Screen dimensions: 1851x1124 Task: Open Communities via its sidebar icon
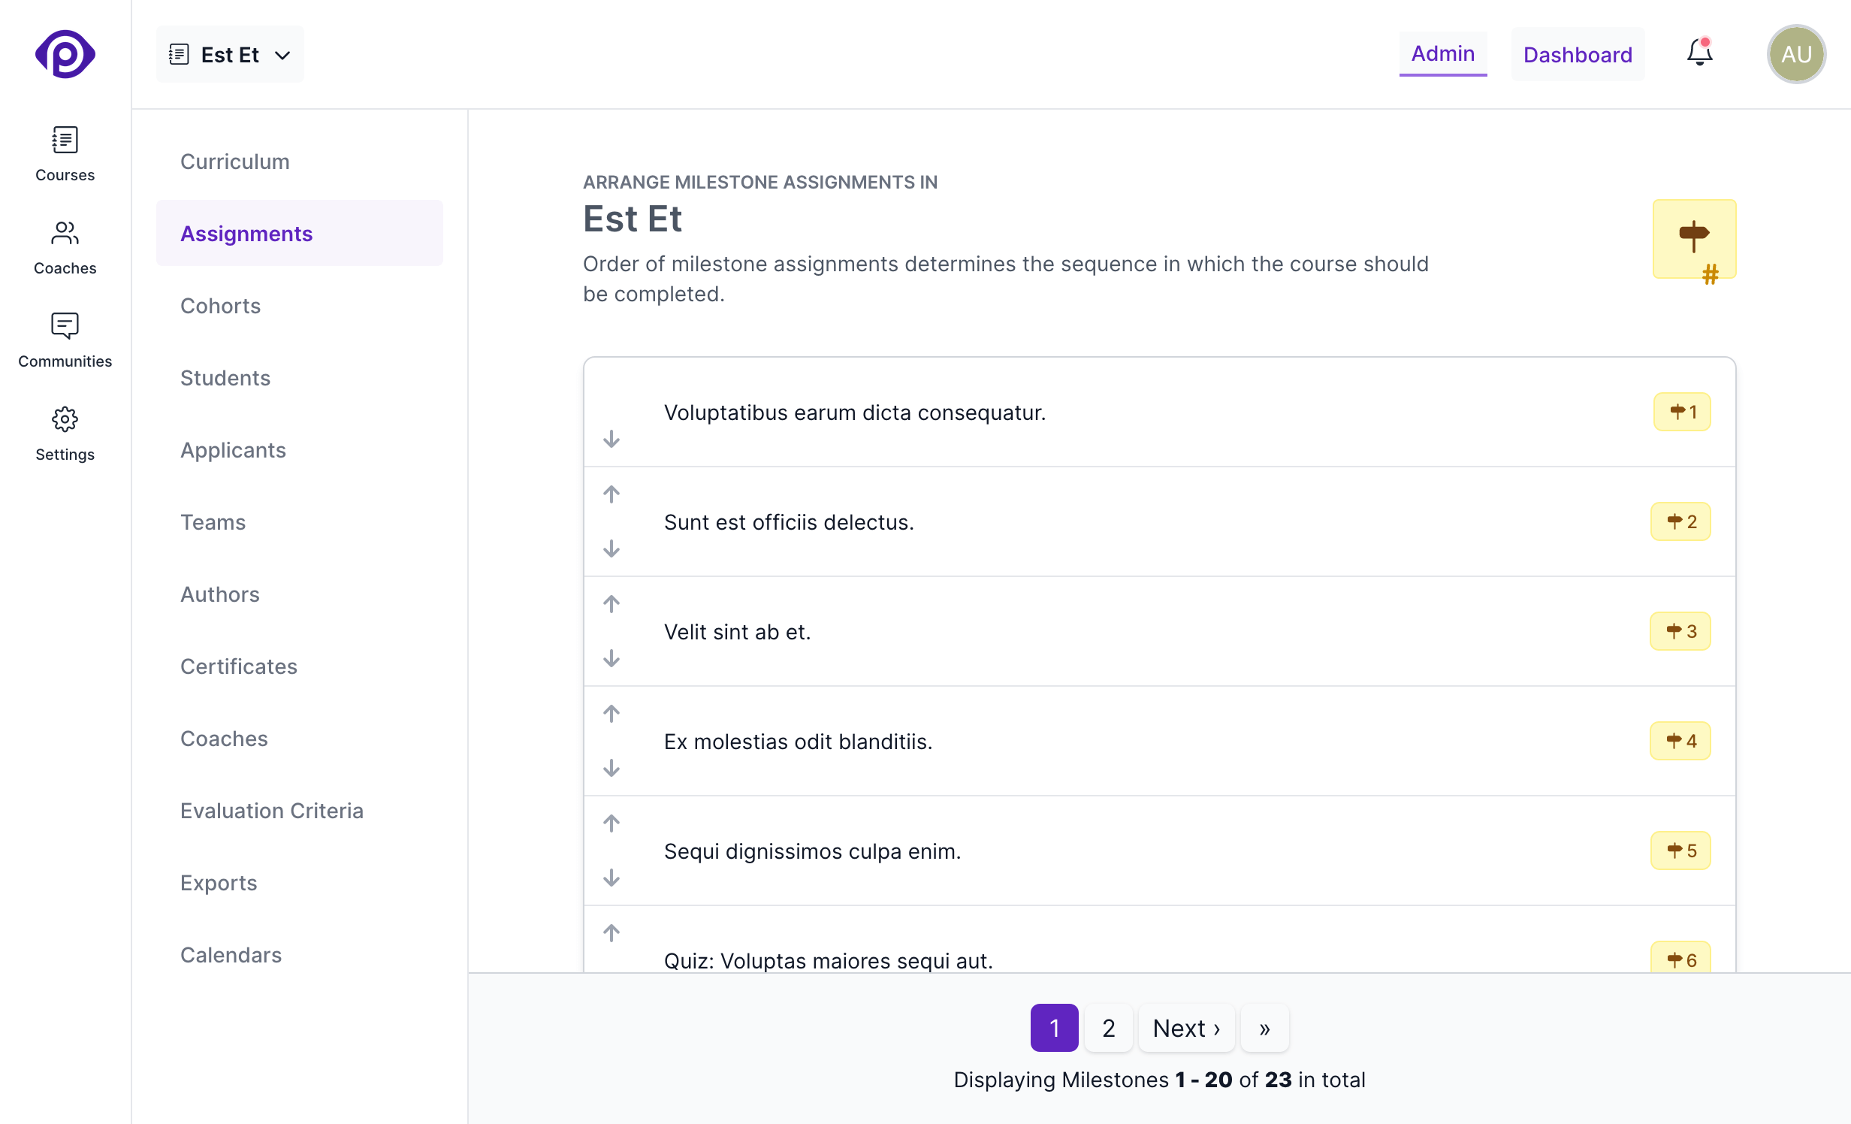coord(65,340)
